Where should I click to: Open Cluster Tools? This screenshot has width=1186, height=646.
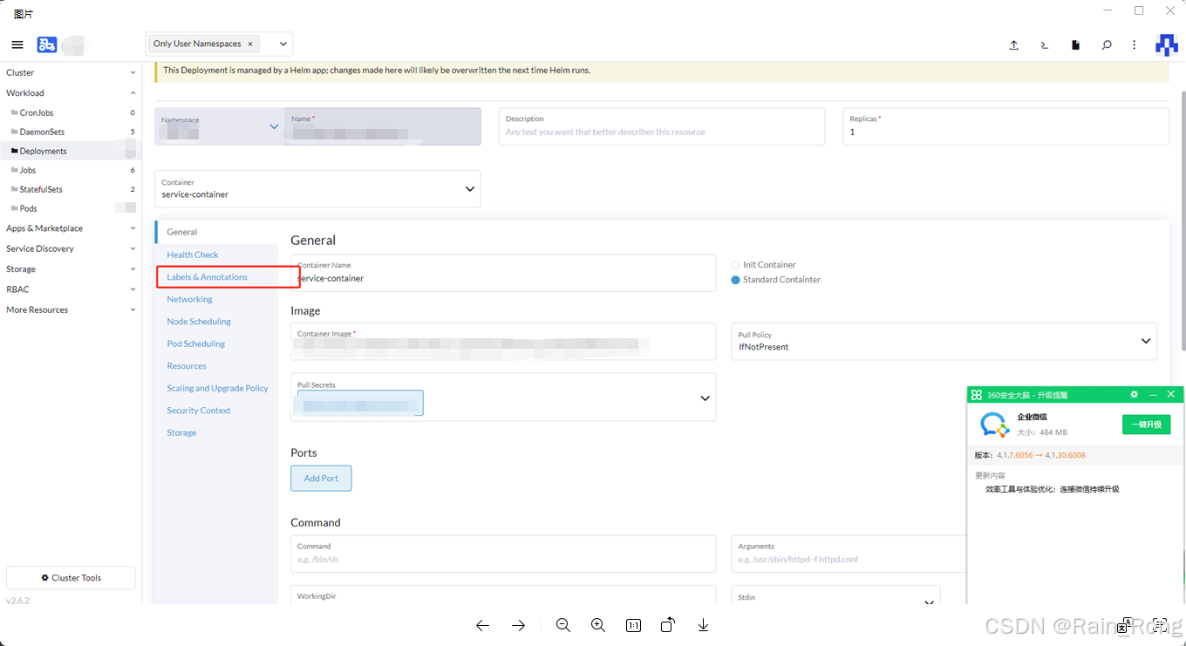tap(70, 577)
